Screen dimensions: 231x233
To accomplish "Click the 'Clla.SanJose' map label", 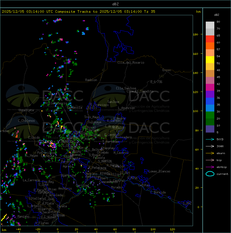I will (126, 88).
